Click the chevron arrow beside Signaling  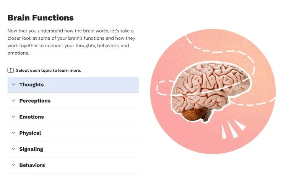(x=13, y=149)
